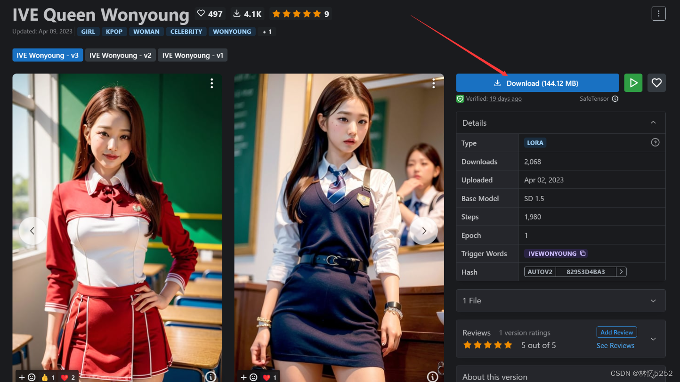Click the IVEWONYOUNG trigger word badge
Image resolution: width=680 pixels, height=382 pixels.
pyautogui.click(x=556, y=253)
